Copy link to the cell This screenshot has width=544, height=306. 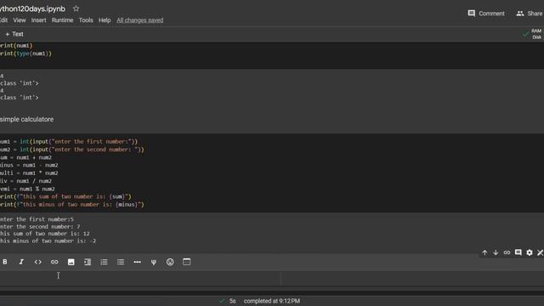click(x=507, y=252)
